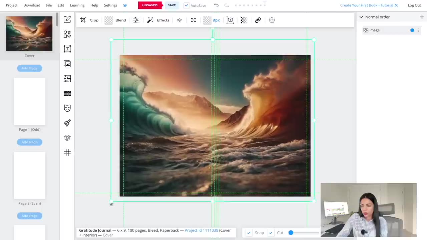
Task: Adjust the zoom slider at the bottom
Action: 291,233
